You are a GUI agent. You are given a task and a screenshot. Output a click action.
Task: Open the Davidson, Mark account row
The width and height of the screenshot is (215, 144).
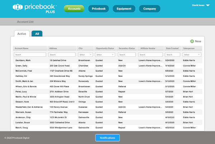pyautogui.click(x=23, y=61)
